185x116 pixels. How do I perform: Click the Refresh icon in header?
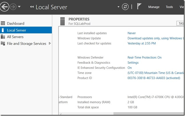[125, 7]
